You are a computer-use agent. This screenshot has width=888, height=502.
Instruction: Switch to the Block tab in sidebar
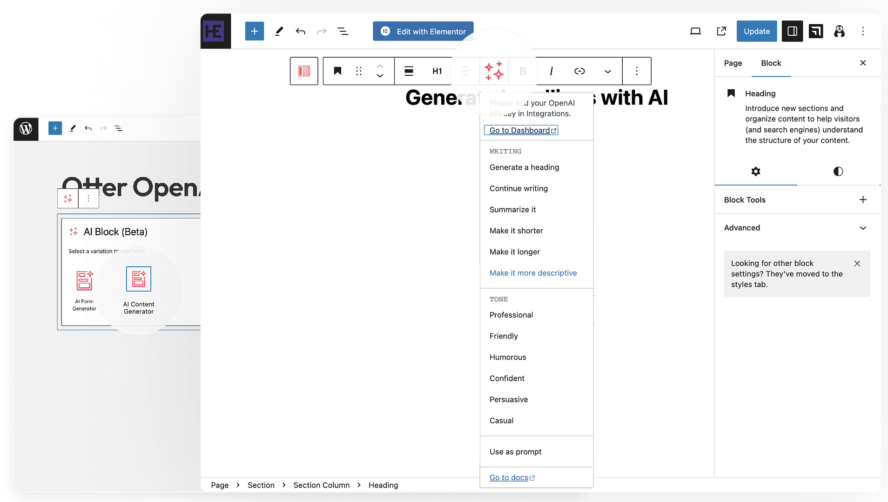tap(771, 63)
